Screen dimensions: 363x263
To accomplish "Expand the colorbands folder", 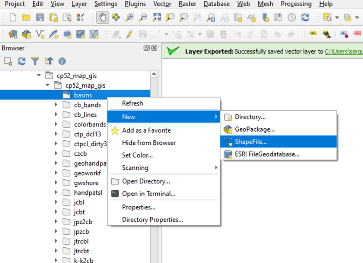I will coord(56,124).
